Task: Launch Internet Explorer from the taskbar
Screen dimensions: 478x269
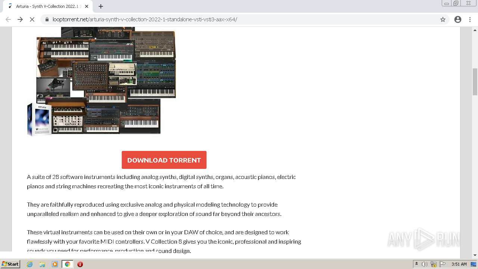Action: (30, 264)
